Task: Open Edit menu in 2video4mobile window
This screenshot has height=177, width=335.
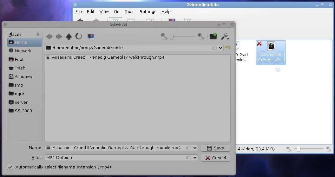Action: [x=91, y=11]
